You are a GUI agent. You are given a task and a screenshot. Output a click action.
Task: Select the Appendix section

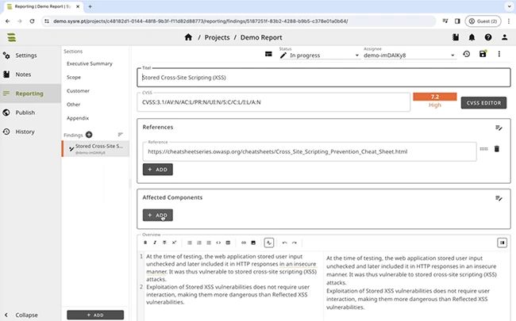tap(78, 118)
